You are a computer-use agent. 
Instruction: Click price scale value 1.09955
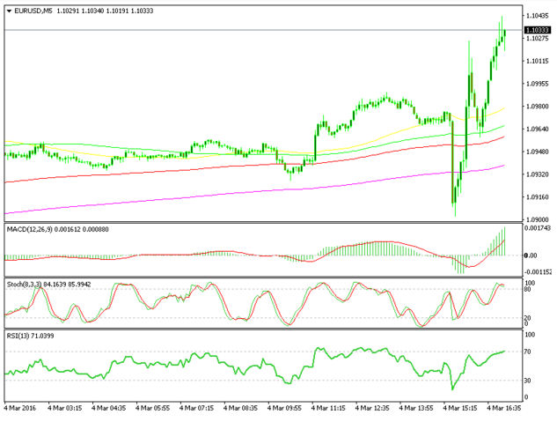pos(538,84)
